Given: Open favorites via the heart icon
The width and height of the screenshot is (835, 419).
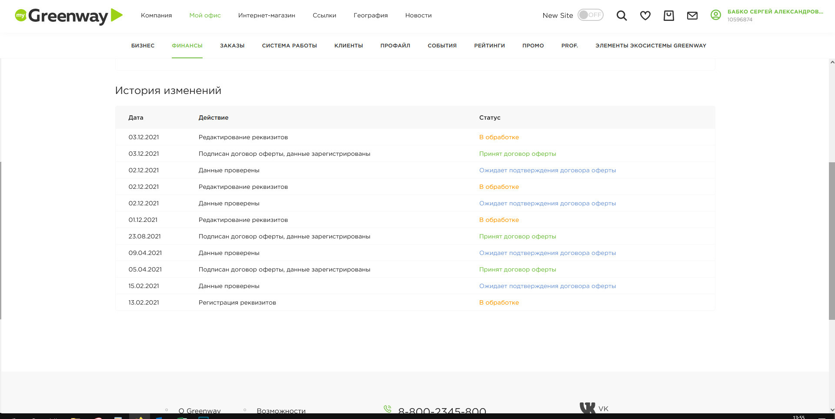Looking at the screenshot, I should 645,16.
